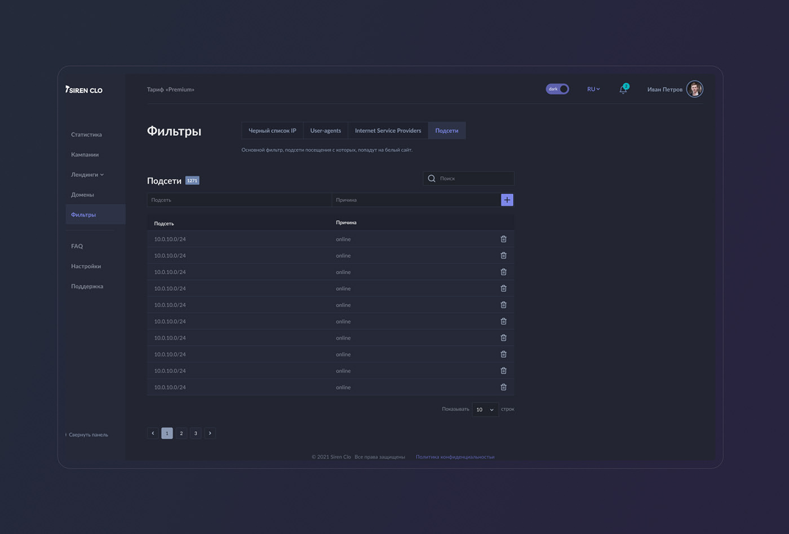Select Фильтры in the sidebar
Screen dimensions: 789x534
(95, 215)
